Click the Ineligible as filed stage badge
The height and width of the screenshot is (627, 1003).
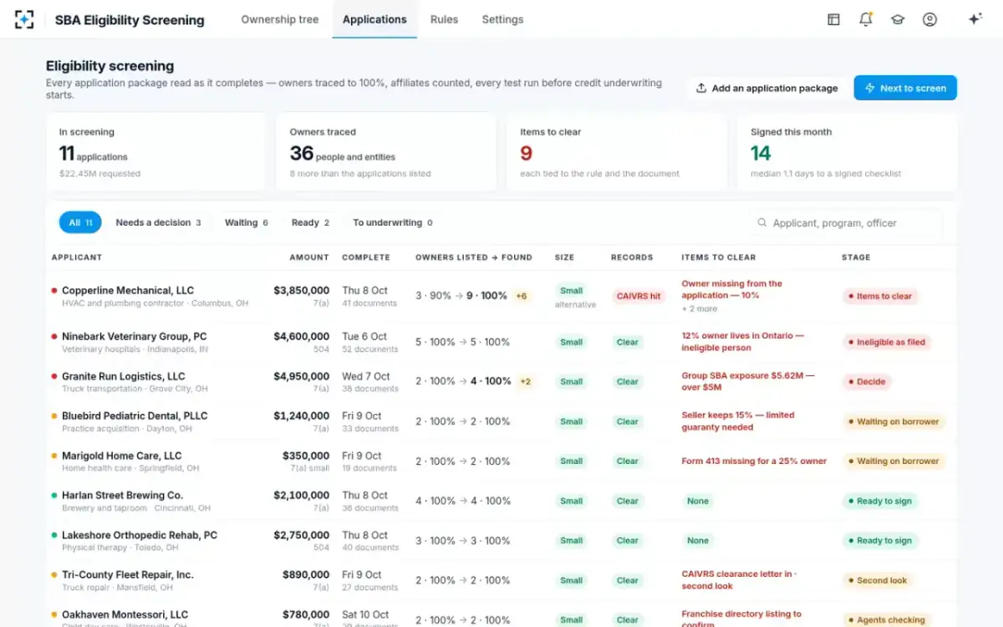click(886, 342)
